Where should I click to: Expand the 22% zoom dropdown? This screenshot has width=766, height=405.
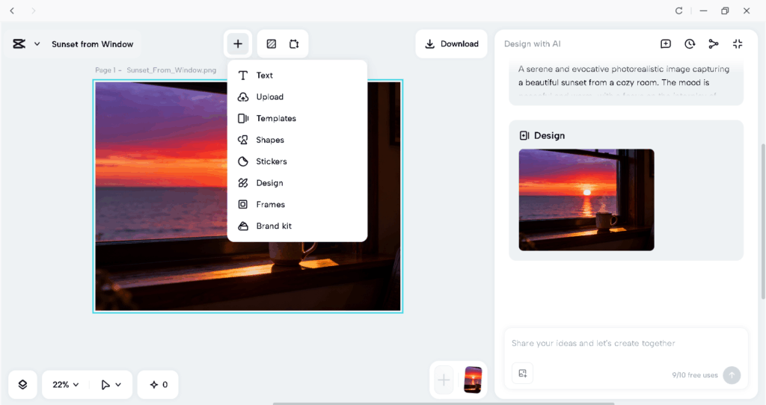[66, 385]
